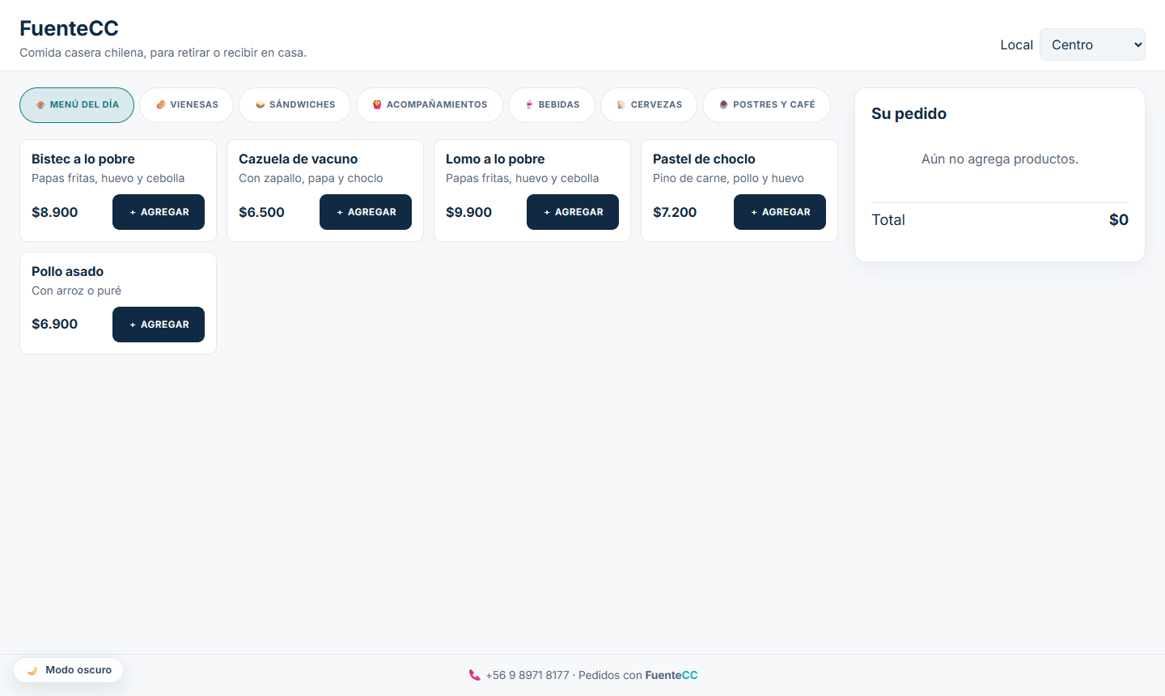Click the phone number +56 9 8971 8177
This screenshot has width=1165, height=696.
(x=527, y=675)
